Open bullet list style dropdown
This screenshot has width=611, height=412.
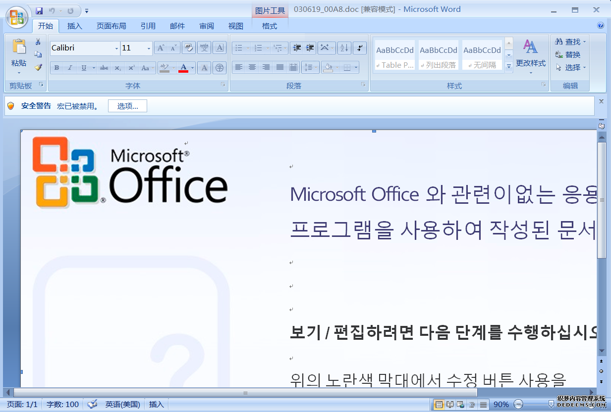[x=247, y=48]
